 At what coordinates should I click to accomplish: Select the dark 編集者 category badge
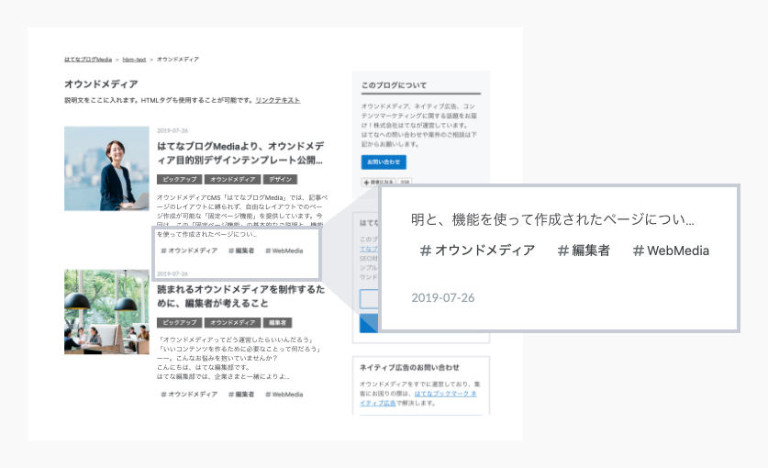(x=278, y=323)
